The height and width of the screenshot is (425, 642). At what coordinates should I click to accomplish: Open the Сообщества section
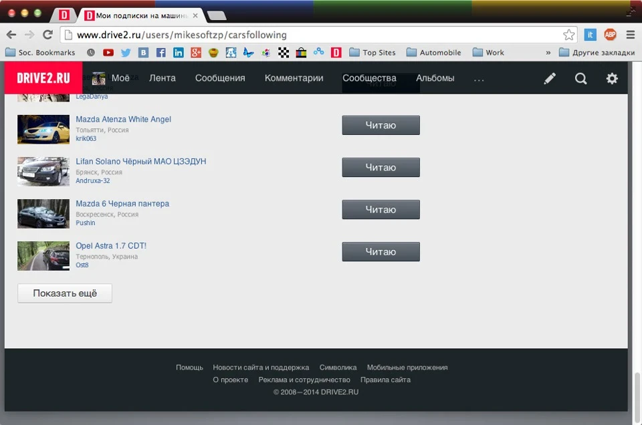click(369, 78)
